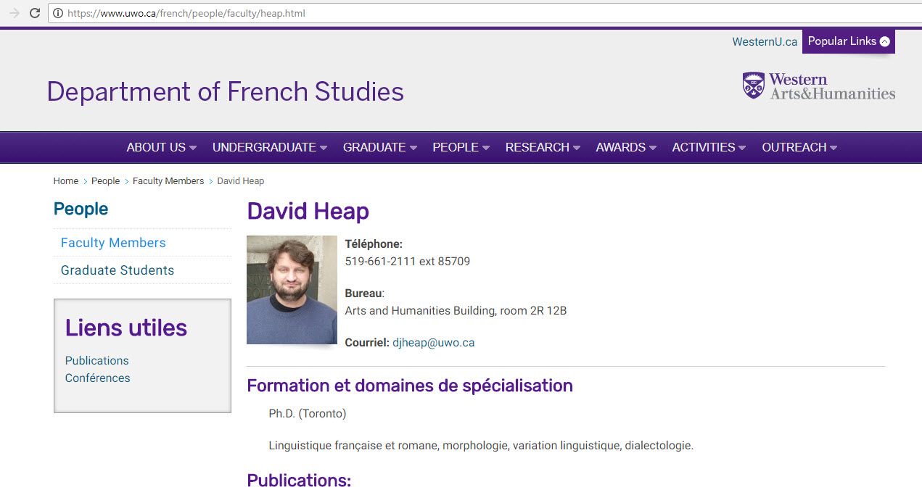Expand the ABOUT US navigation dropdown
922x495 pixels.
point(160,147)
